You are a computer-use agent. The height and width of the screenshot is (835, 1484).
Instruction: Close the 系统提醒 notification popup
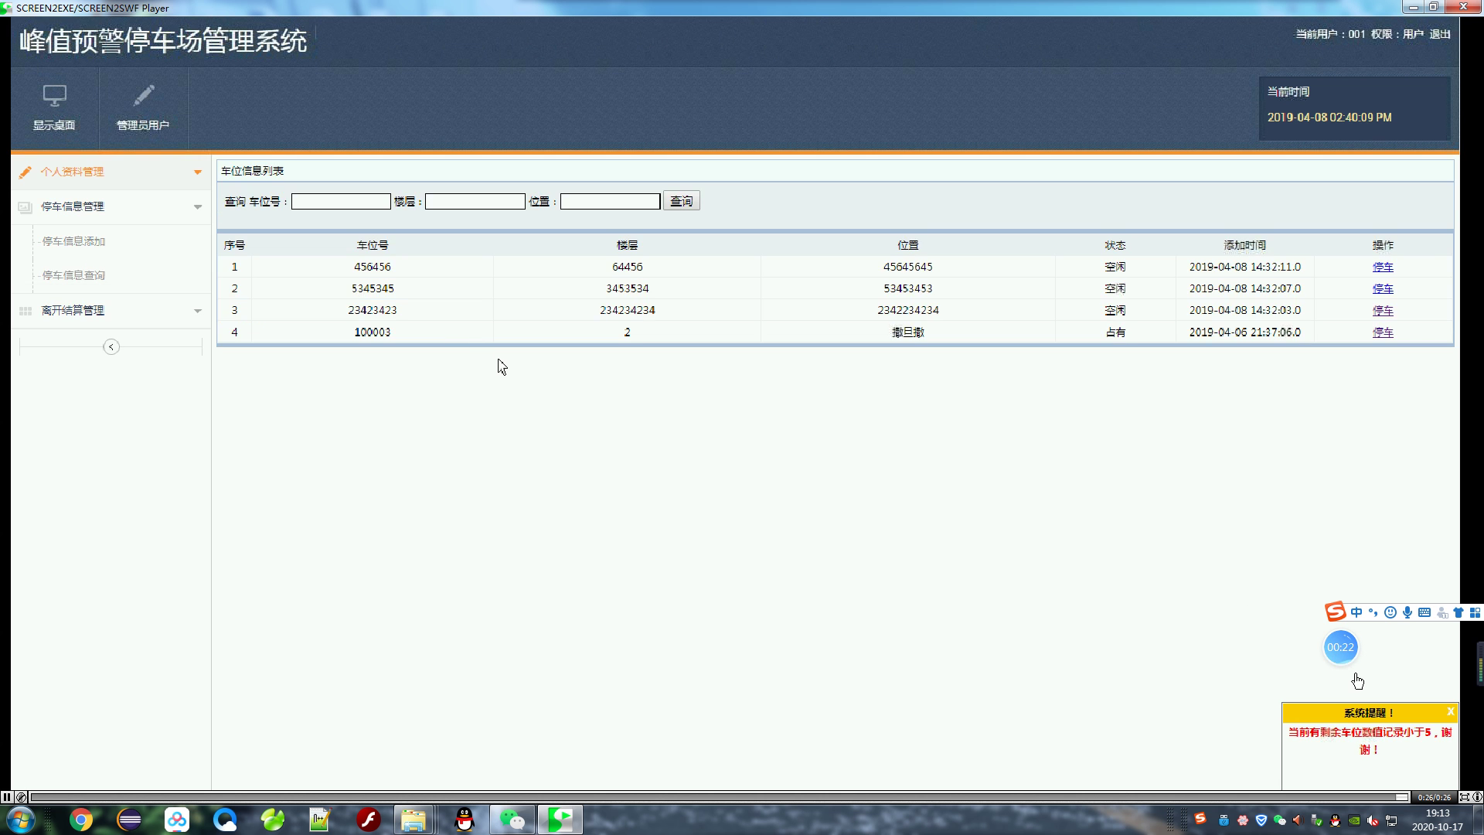(1450, 711)
